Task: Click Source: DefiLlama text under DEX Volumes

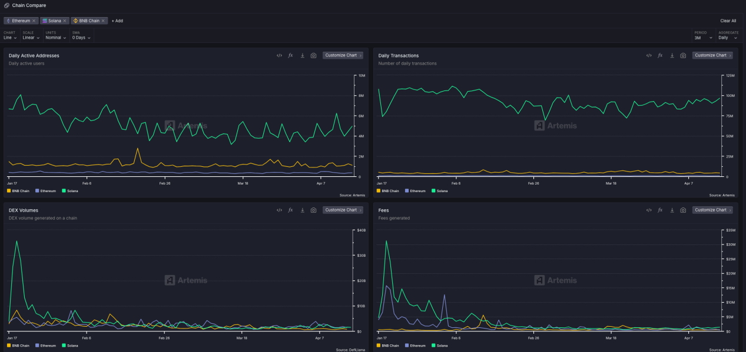Action: pyautogui.click(x=350, y=350)
